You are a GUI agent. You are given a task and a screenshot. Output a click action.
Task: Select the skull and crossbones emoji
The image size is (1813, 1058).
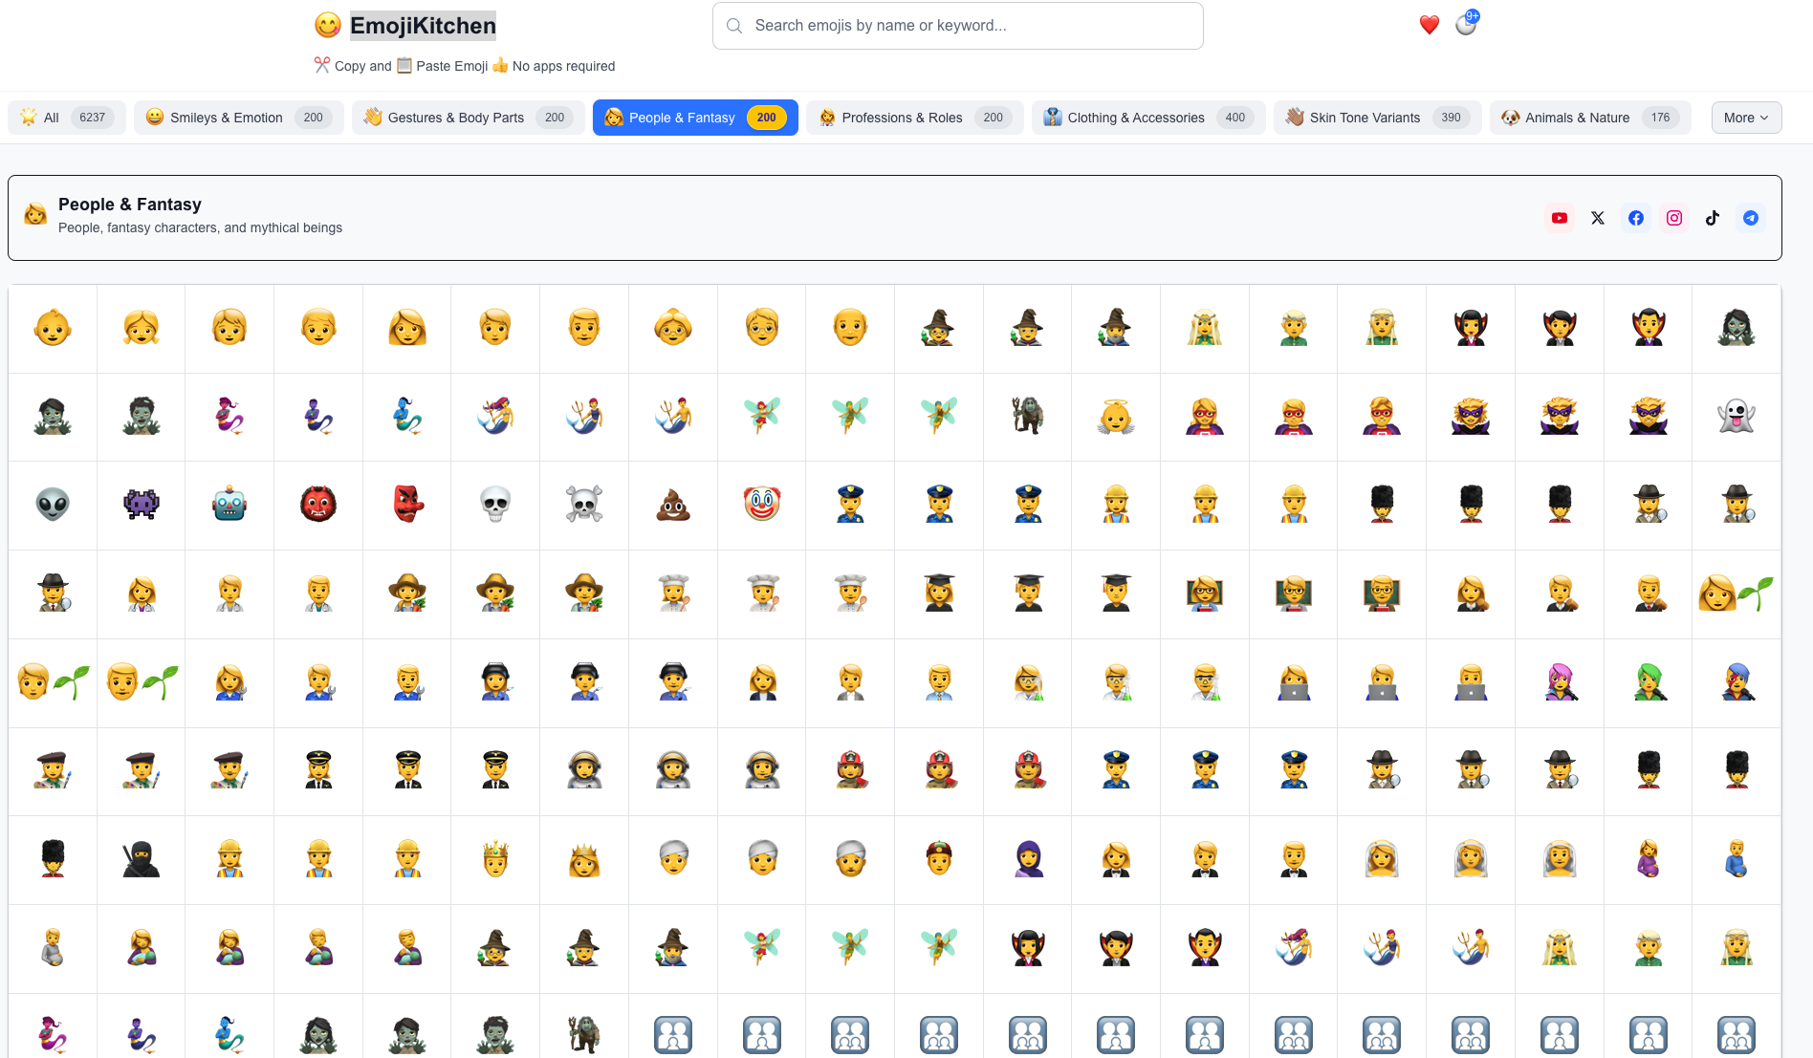(584, 505)
